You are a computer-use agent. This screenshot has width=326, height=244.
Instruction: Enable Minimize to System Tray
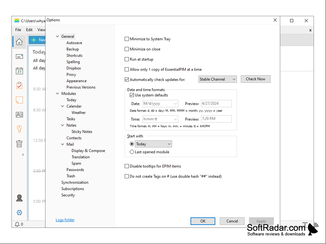tap(127, 39)
